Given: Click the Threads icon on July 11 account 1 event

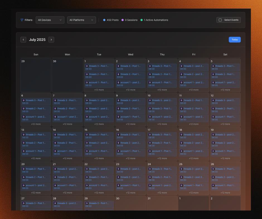Looking at the screenshot, I should (x=182, y=117).
